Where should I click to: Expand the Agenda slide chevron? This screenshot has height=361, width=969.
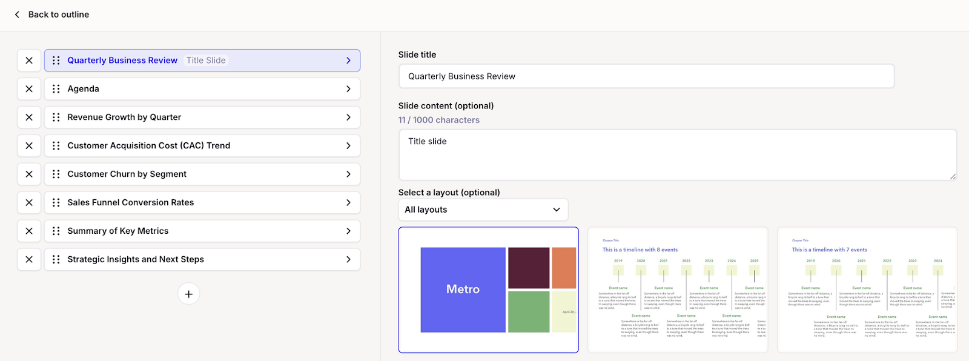[x=348, y=89]
